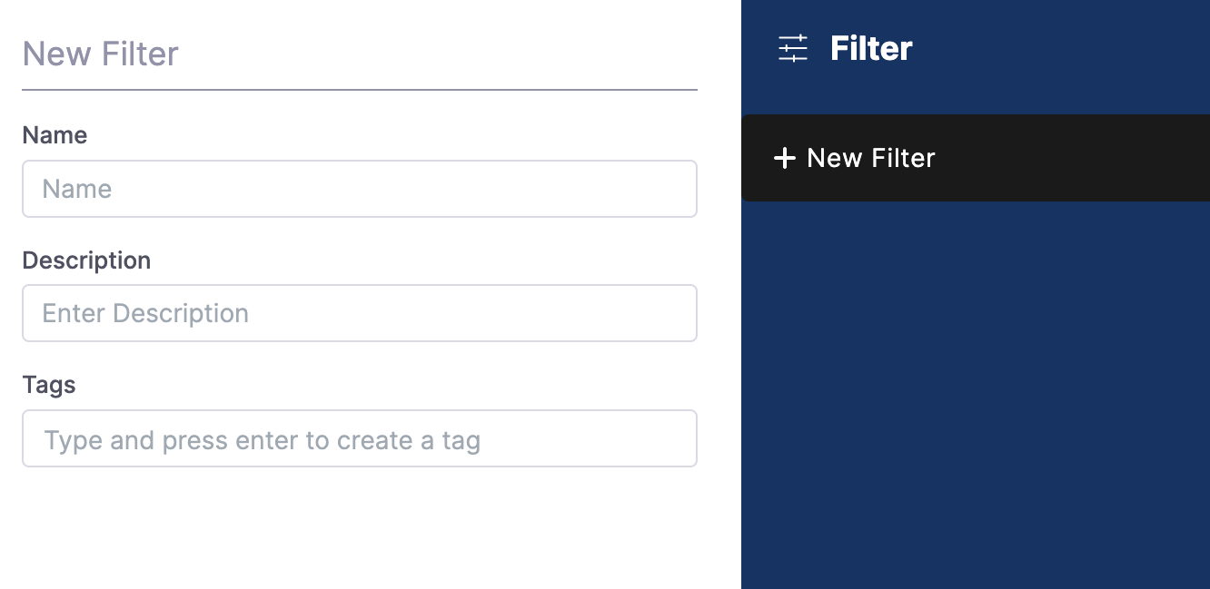Focus the Name input field
Screen dimensions: 1210x589
pos(360,189)
